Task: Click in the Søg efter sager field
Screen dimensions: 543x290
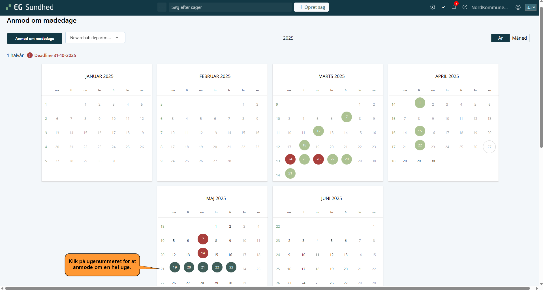Action: pos(230,7)
